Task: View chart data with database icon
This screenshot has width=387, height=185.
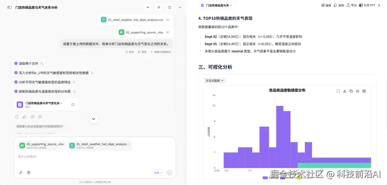Action: click(364, 91)
